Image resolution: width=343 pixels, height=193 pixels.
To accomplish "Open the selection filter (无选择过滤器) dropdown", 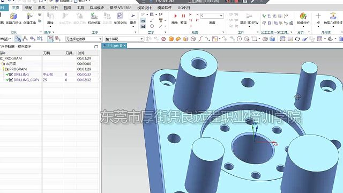I will coord(100,39).
